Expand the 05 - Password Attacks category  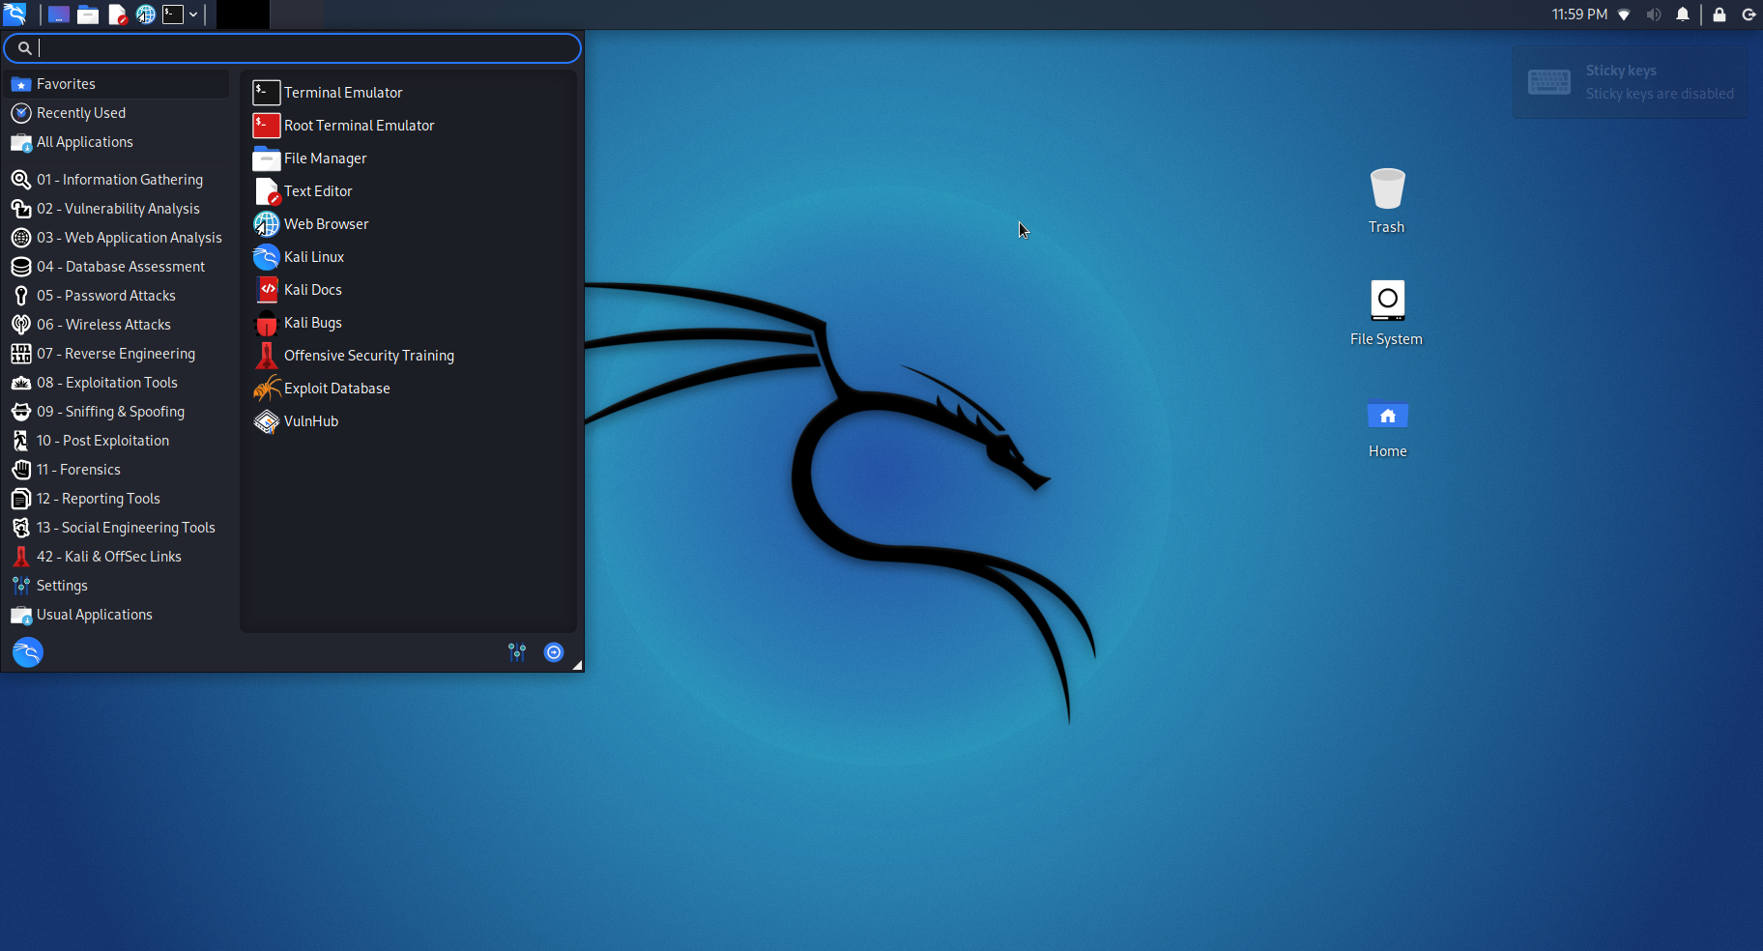coord(106,296)
